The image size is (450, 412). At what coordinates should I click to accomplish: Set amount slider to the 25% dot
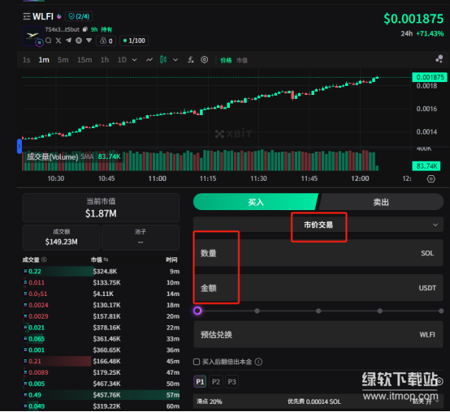tap(257, 311)
